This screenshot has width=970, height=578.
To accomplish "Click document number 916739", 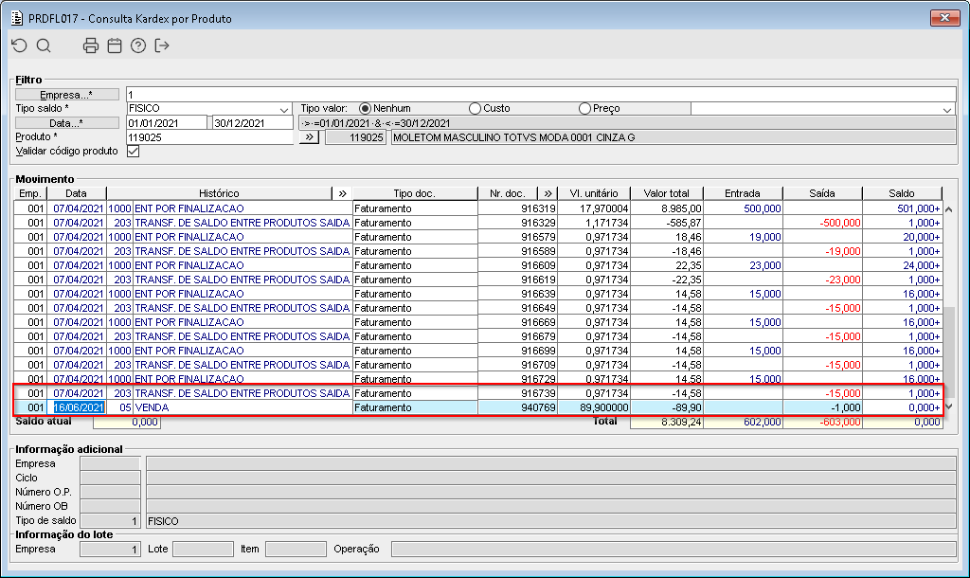I will [538, 393].
